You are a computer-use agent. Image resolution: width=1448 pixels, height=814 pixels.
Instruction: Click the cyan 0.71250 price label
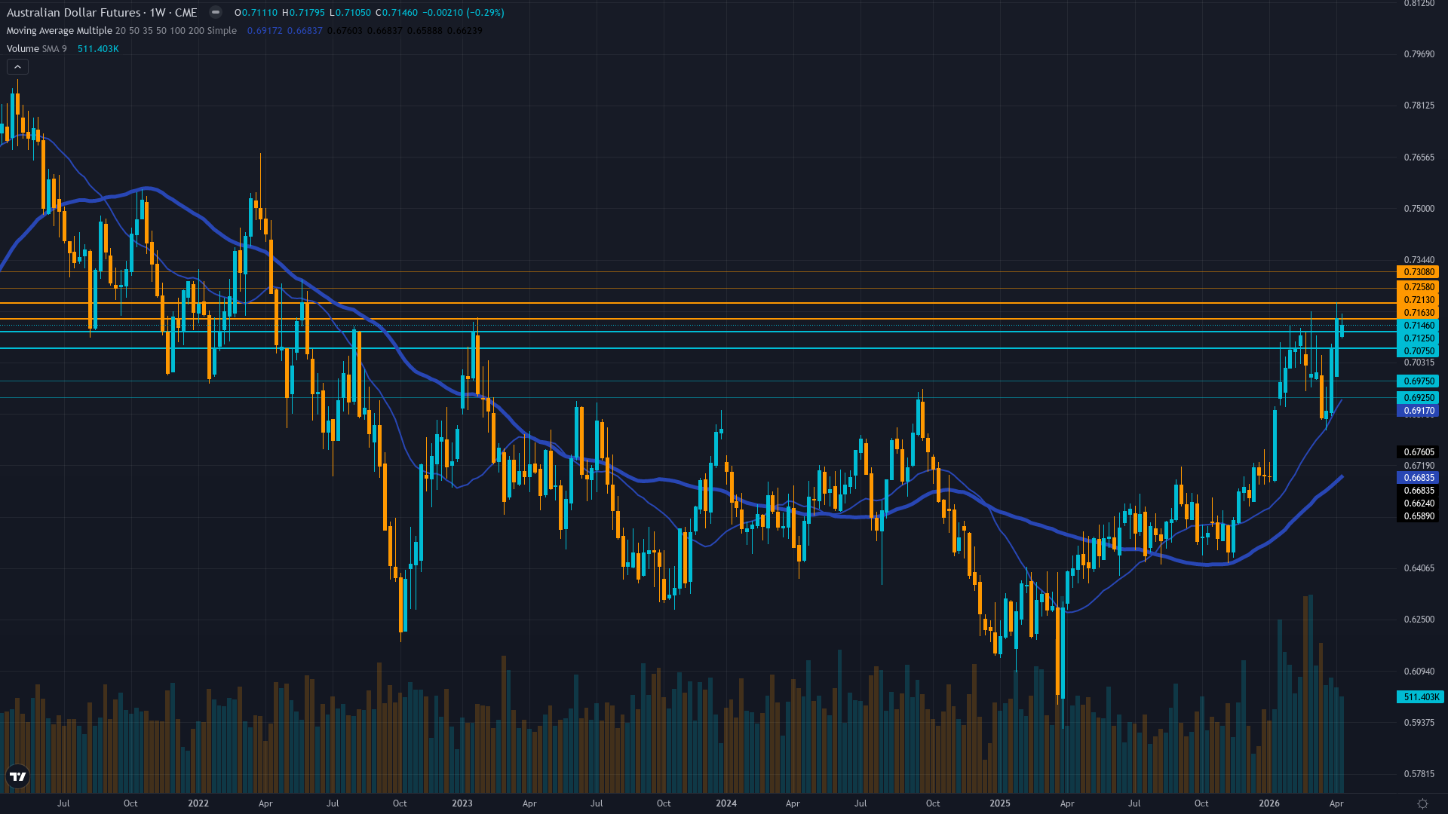pyautogui.click(x=1418, y=338)
